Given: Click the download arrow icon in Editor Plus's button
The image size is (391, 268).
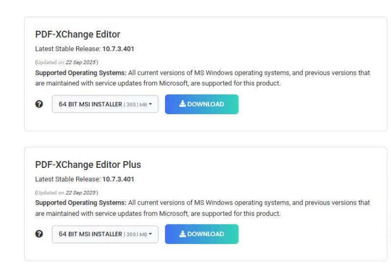Looking at the screenshot, I should coord(183,234).
